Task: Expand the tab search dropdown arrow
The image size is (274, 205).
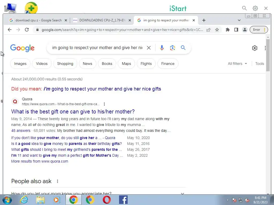Action: pos(239,20)
